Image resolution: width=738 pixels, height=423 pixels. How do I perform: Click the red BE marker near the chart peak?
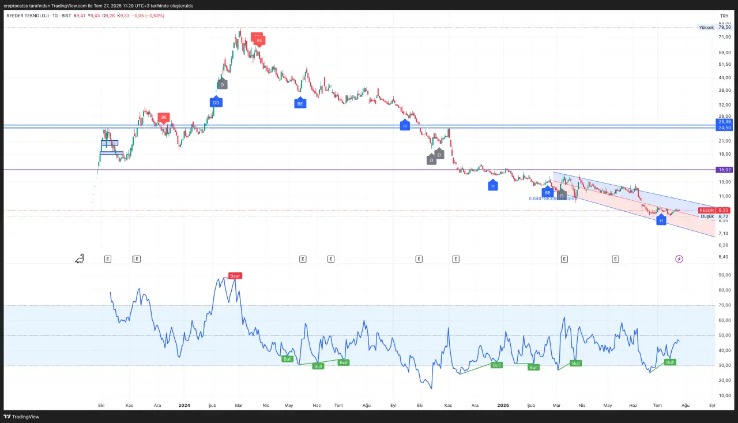coord(259,40)
